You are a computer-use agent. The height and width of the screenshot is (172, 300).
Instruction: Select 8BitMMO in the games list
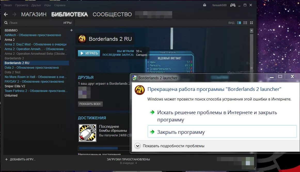click(11, 30)
